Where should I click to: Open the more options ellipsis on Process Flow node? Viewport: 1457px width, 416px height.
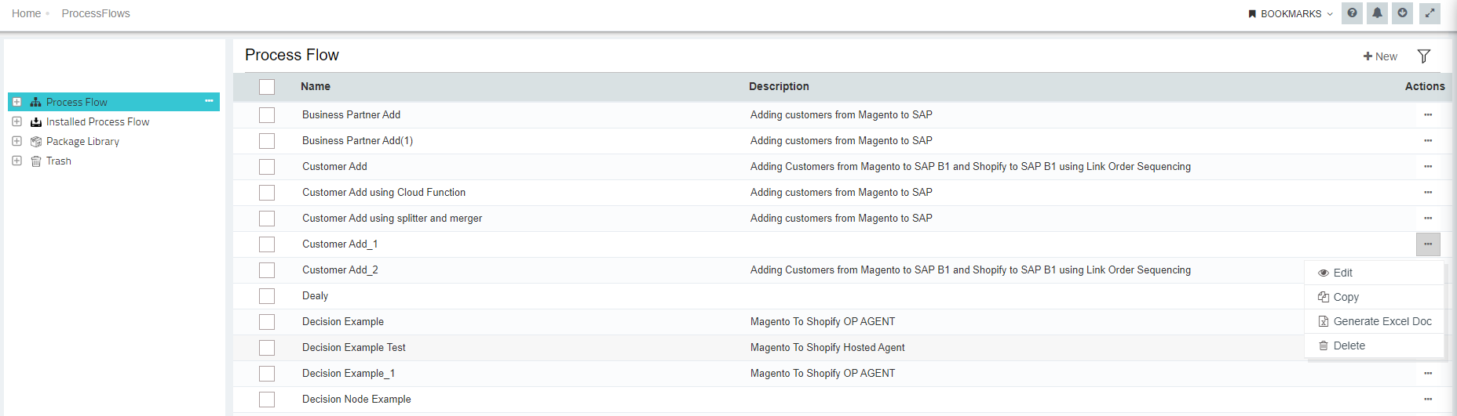tap(209, 101)
